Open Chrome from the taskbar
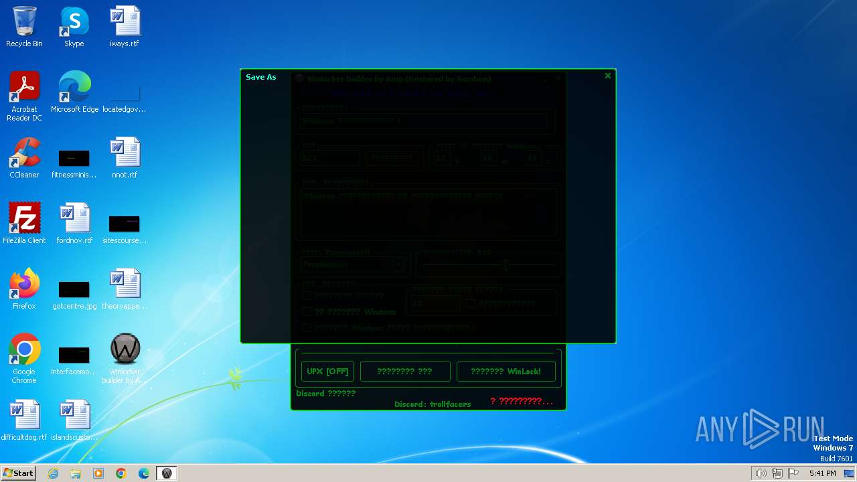The height and width of the screenshot is (482, 857). [x=121, y=473]
